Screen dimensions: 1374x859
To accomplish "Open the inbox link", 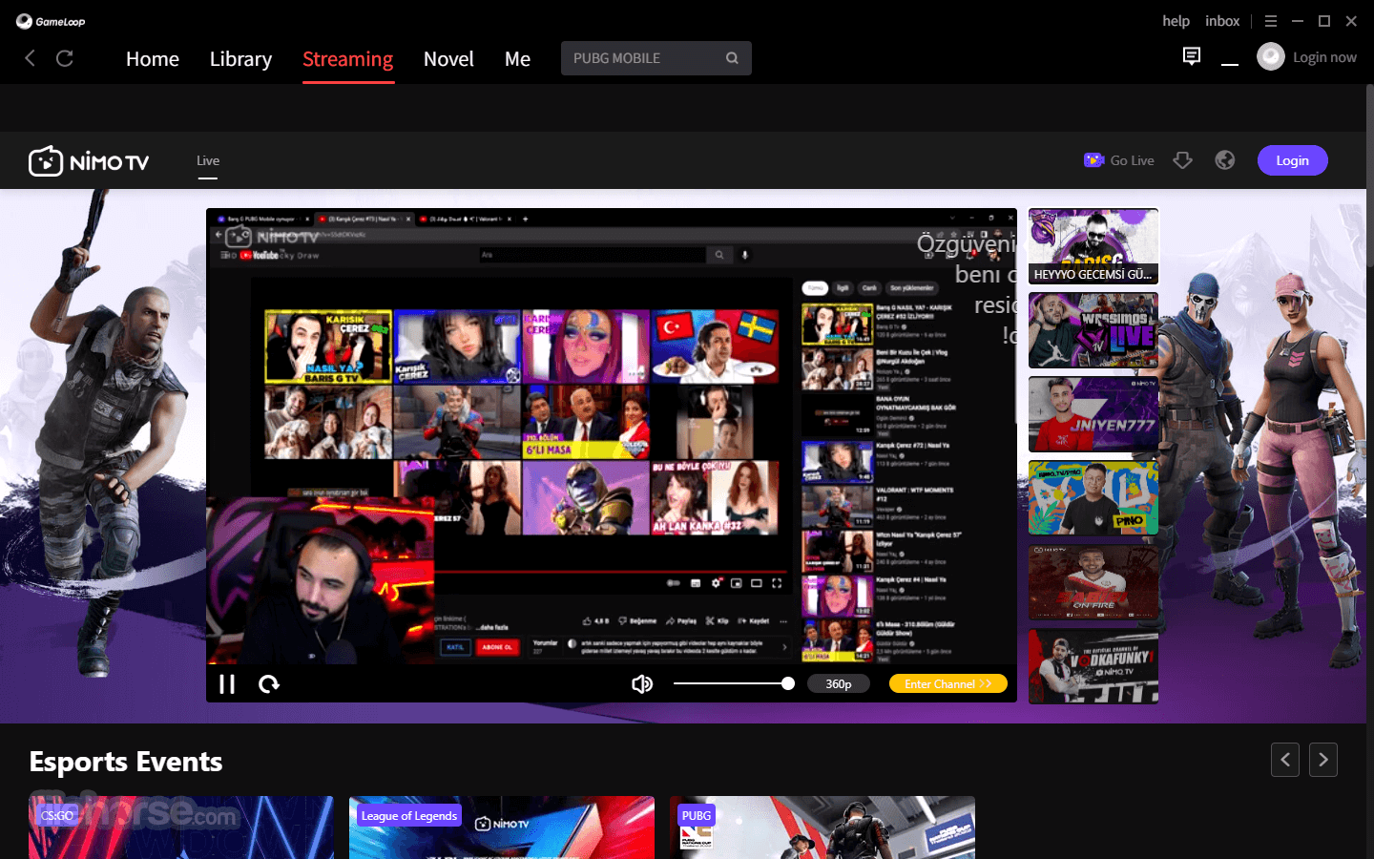I will pyautogui.click(x=1222, y=21).
